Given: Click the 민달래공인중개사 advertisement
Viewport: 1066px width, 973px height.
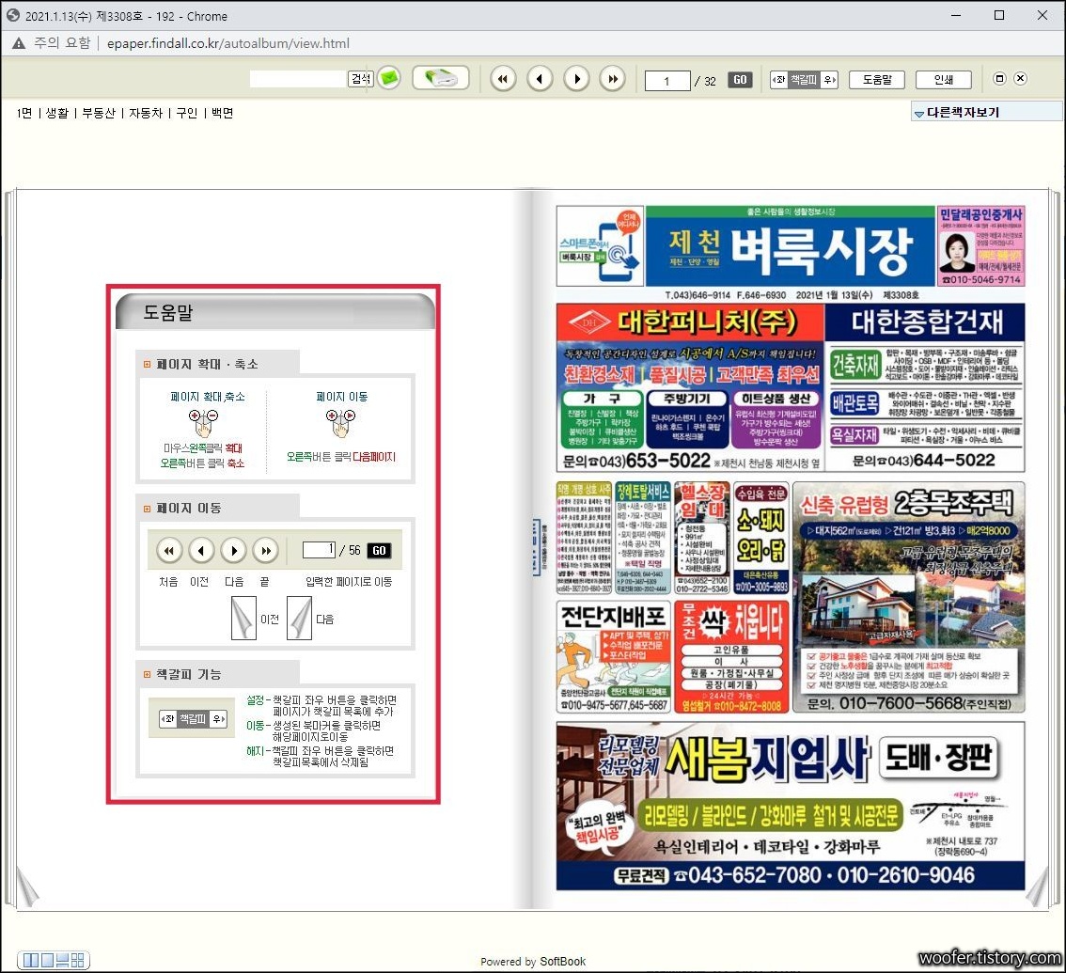Looking at the screenshot, I should [980, 246].
